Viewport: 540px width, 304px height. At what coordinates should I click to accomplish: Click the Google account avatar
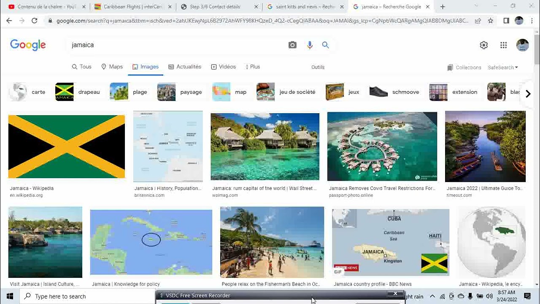tap(522, 45)
